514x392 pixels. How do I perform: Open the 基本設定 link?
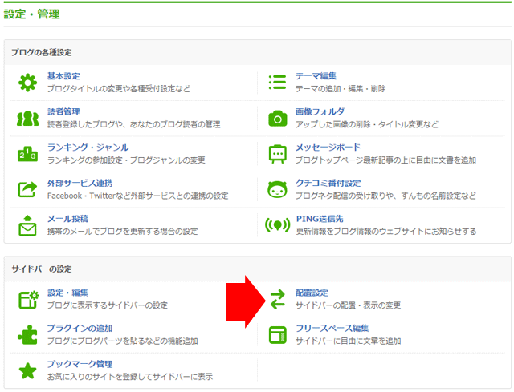point(63,75)
